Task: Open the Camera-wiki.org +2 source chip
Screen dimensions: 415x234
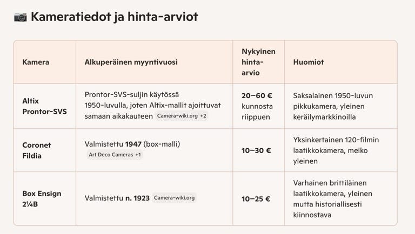Action: tap(182, 116)
